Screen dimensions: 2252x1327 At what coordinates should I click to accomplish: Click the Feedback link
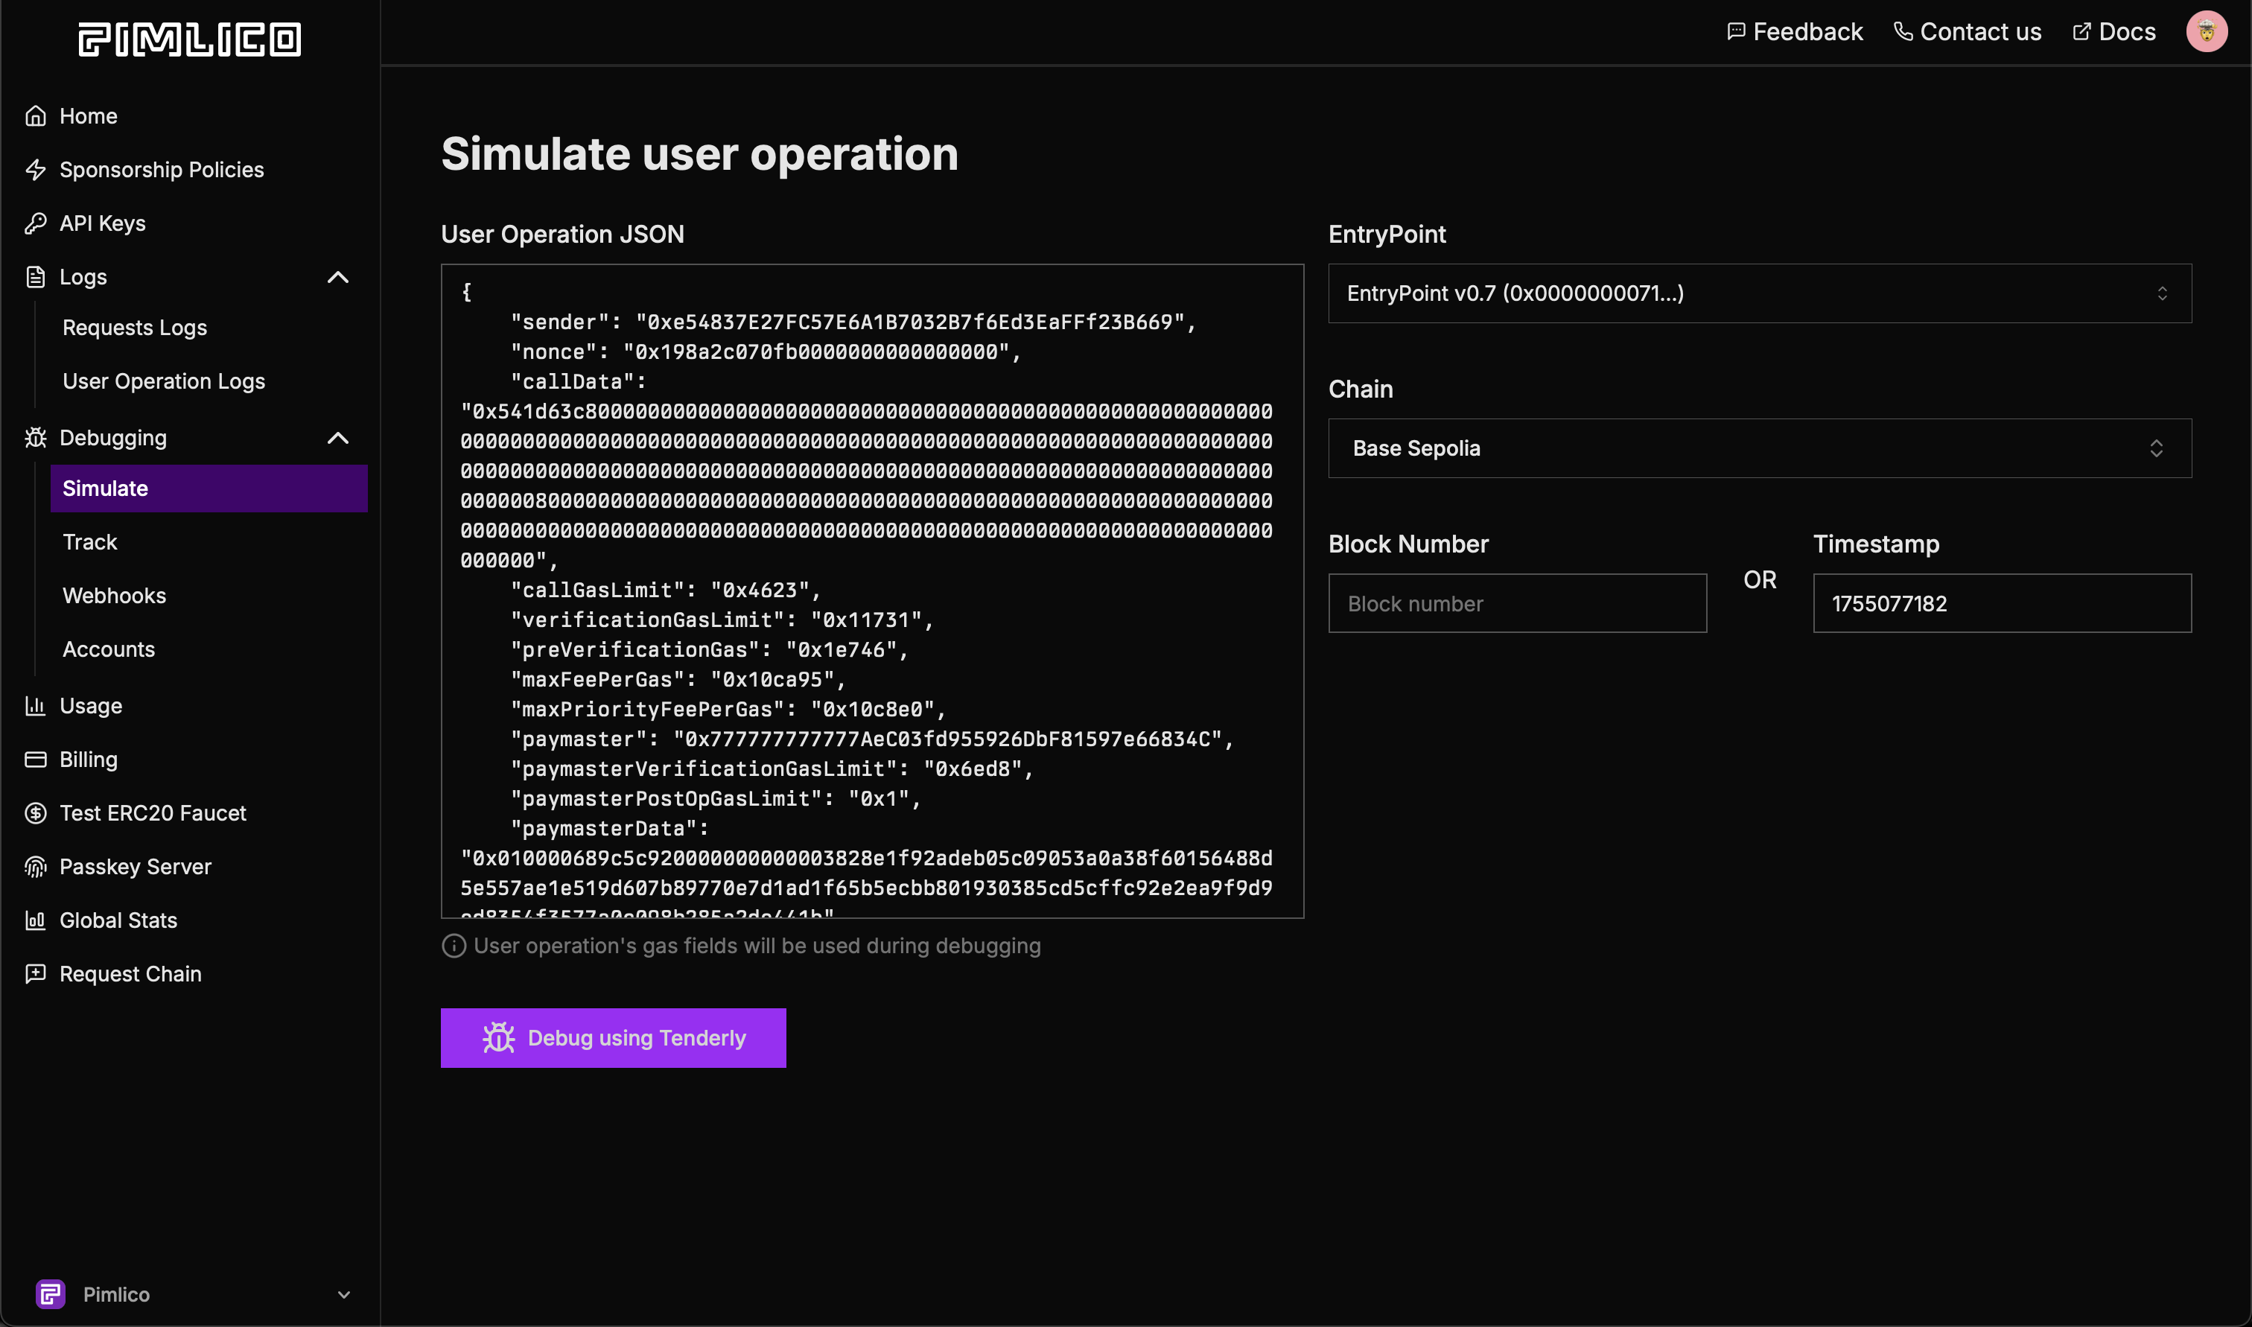1795,32
